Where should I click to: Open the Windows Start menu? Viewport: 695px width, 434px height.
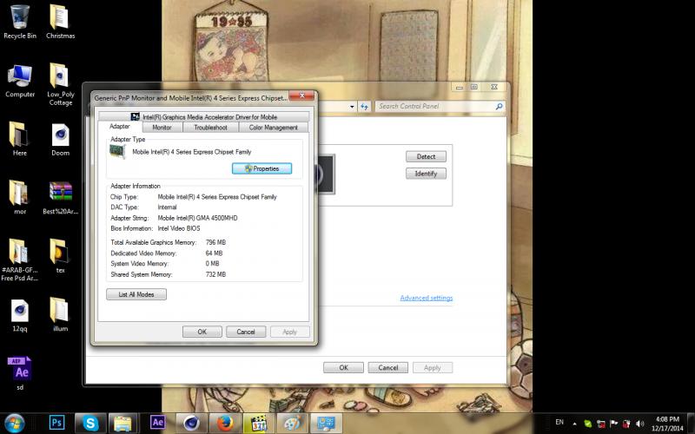(15, 423)
